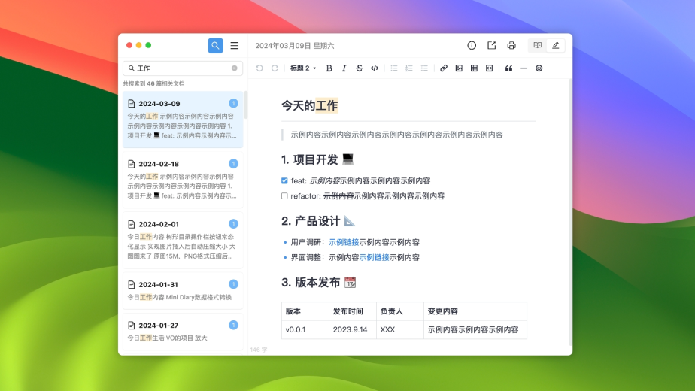Click the 3. 版本发布 heading
The width and height of the screenshot is (695, 391).
[x=319, y=282]
